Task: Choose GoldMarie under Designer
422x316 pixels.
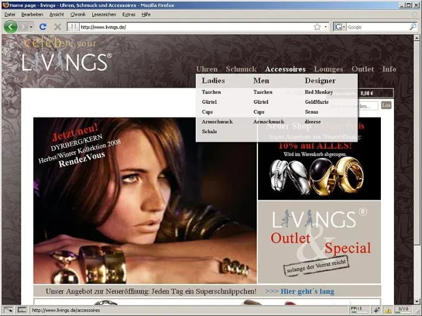Action: (x=317, y=102)
